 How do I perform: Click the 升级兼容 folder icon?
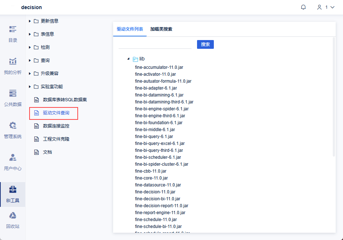pos(36,74)
